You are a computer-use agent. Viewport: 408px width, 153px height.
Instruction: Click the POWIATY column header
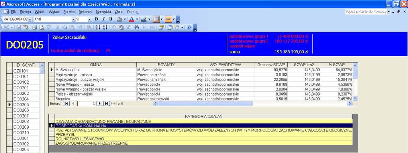(166, 65)
